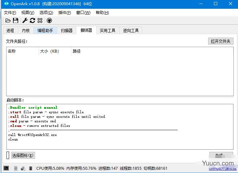This screenshot has width=238, height=173.
Task: Click the gray toy-car-shaped status bar icon
Action: click(x=23, y=168)
